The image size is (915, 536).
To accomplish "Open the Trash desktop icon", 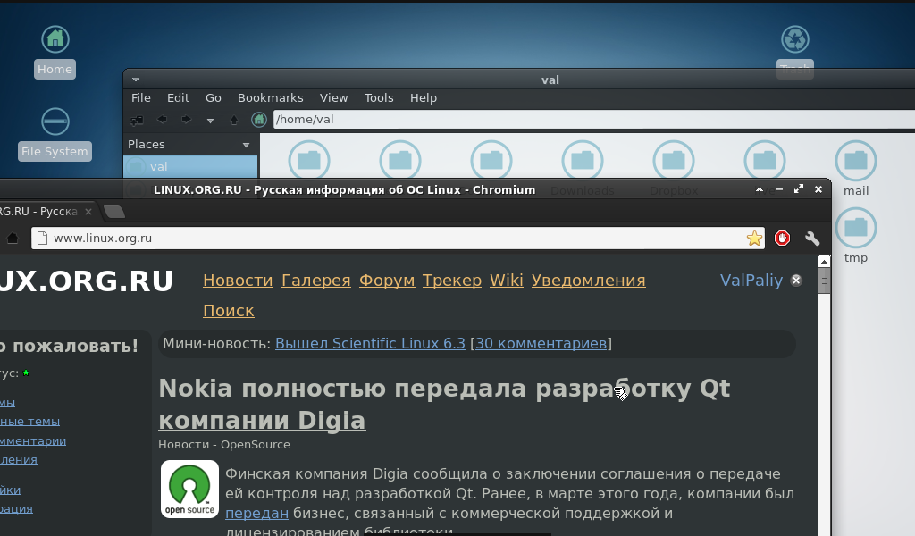I will click(x=794, y=39).
